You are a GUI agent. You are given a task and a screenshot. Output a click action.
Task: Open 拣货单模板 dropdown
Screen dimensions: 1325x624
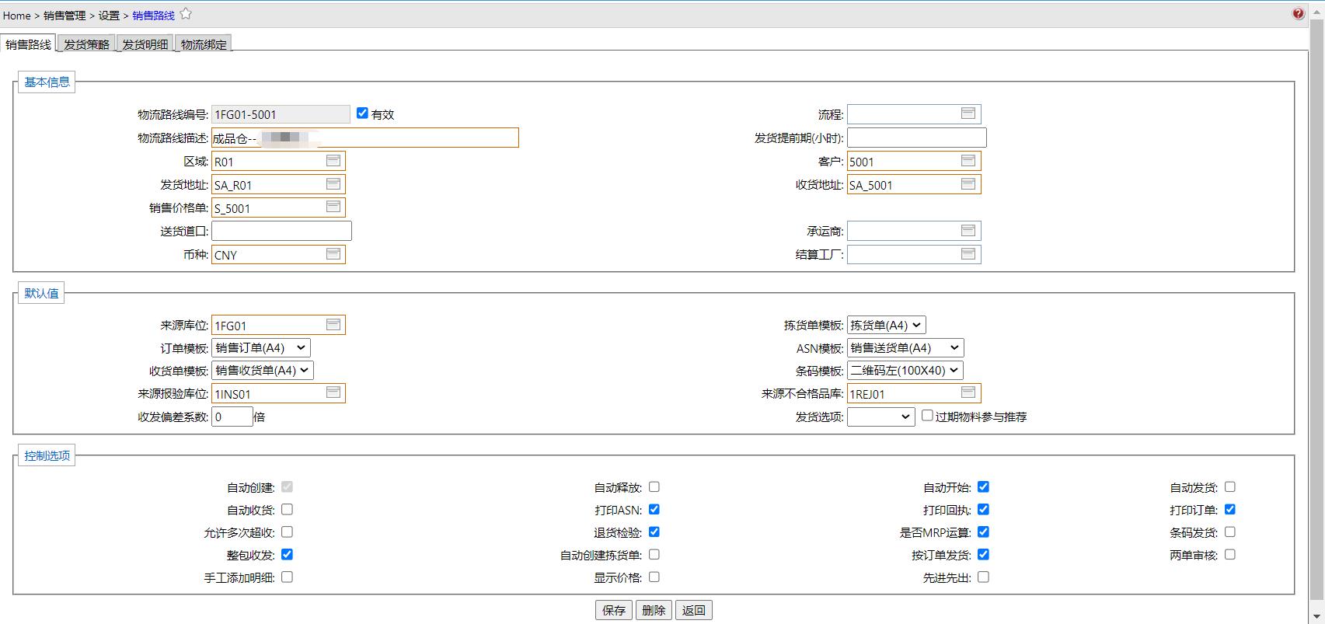pyautogui.click(x=887, y=325)
